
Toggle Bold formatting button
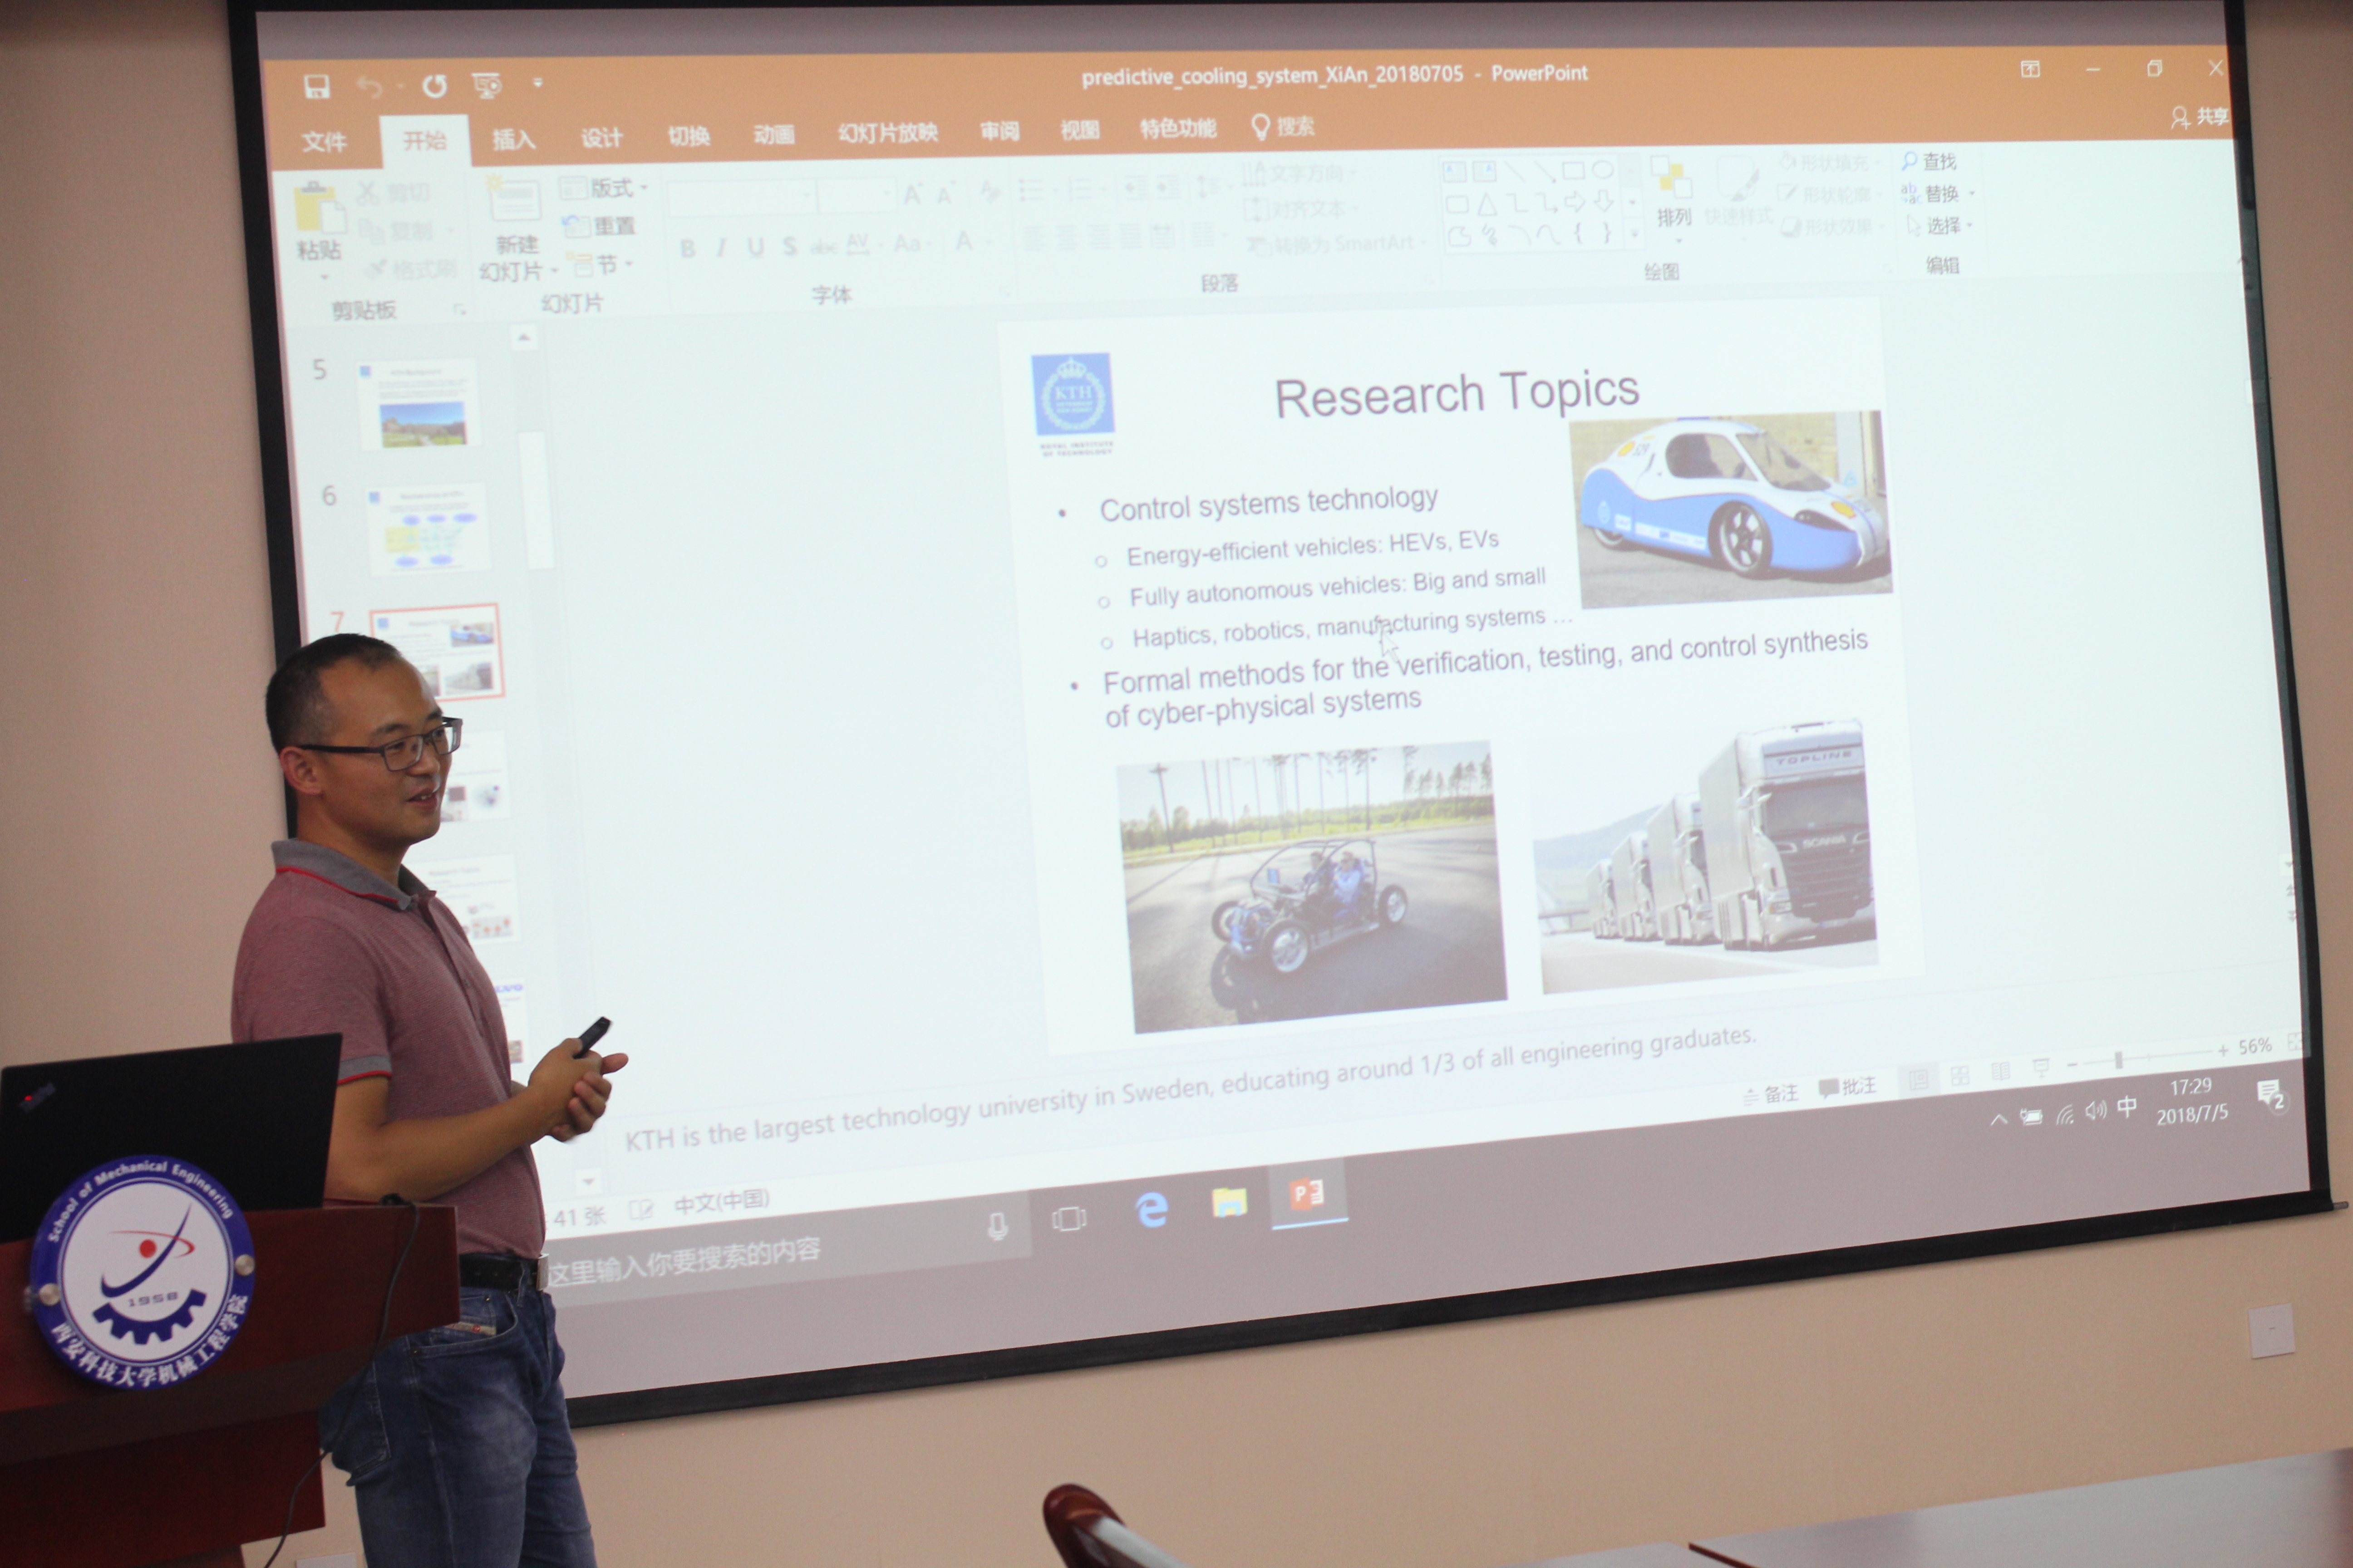tap(687, 248)
